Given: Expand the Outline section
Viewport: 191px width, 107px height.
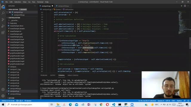Looking at the screenshot, I should (11, 98).
